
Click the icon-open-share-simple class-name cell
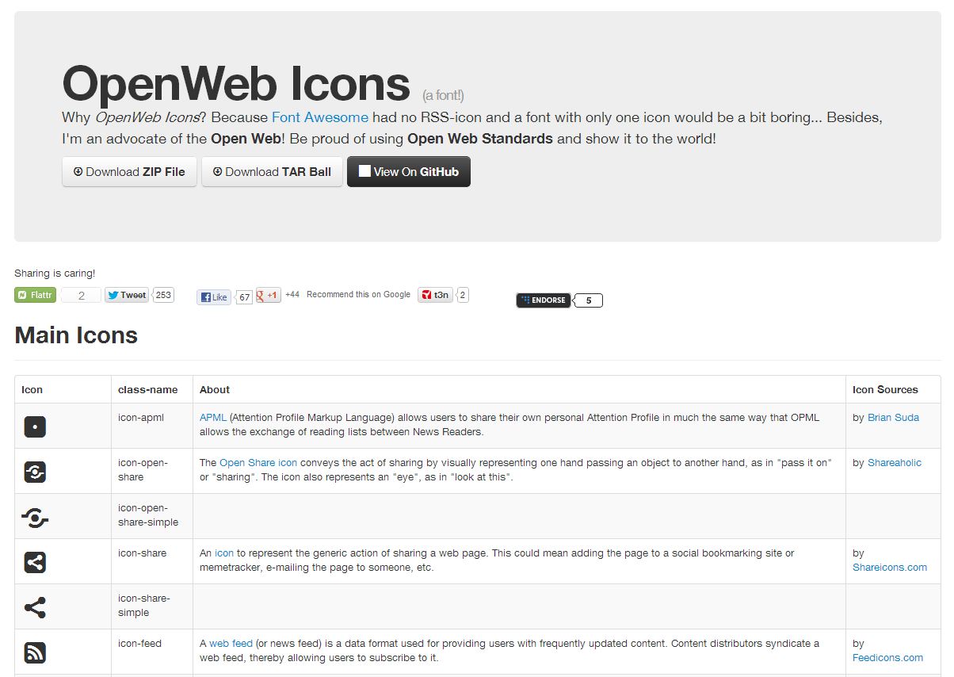click(x=152, y=516)
